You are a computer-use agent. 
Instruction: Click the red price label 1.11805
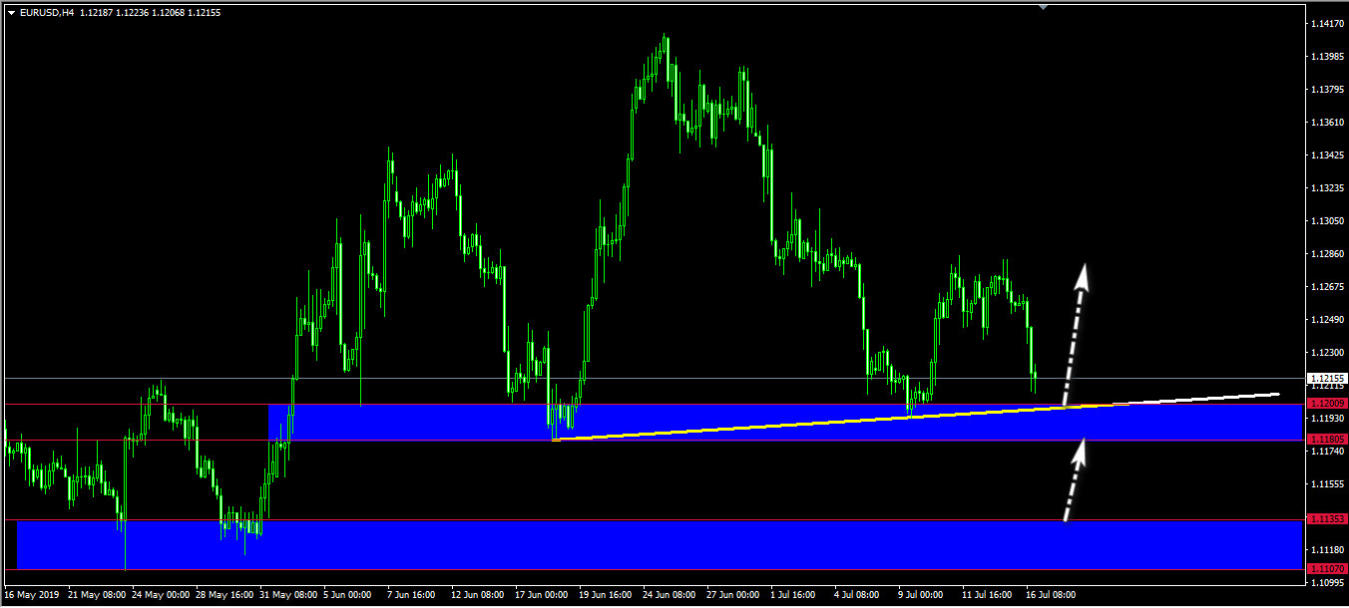pyautogui.click(x=1328, y=440)
